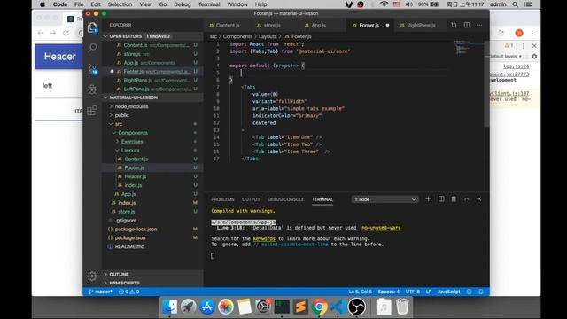Select the terminal '1: node' dropdown
This screenshot has height=319, width=567.
(x=384, y=199)
